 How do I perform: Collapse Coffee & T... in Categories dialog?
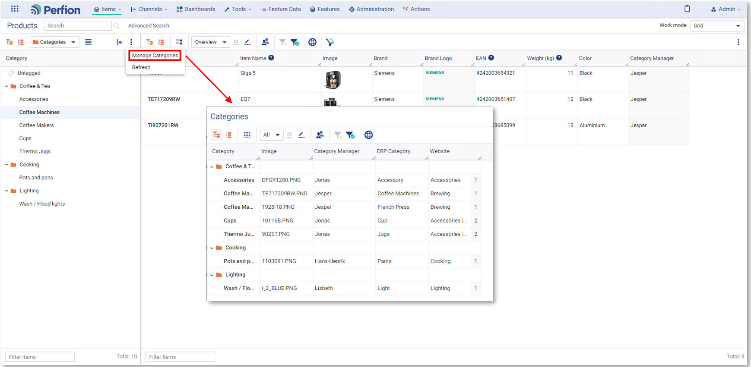(212, 166)
